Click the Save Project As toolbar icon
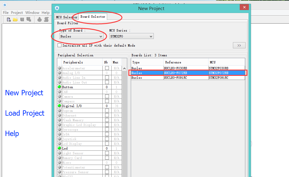289x177 pixels. click(x=29, y=19)
